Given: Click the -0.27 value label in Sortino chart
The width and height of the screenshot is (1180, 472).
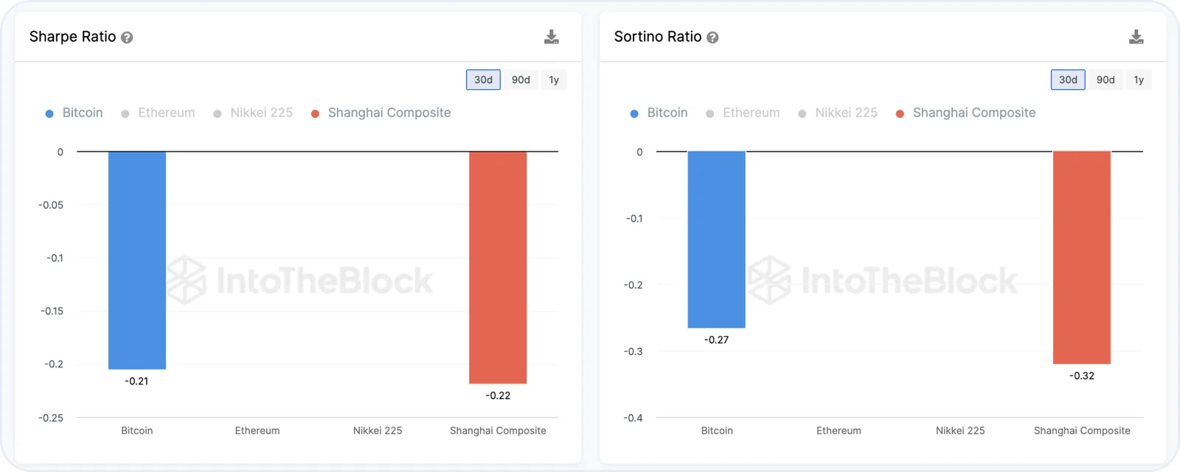Looking at the screenshot, I should tap(716, 340).
